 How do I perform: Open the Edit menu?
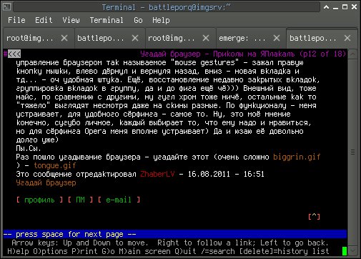44,20
